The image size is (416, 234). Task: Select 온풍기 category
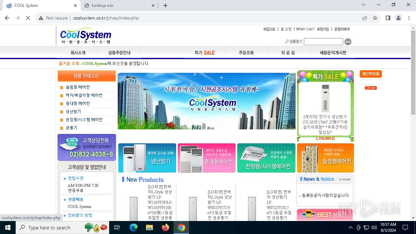tap(71, 128)
